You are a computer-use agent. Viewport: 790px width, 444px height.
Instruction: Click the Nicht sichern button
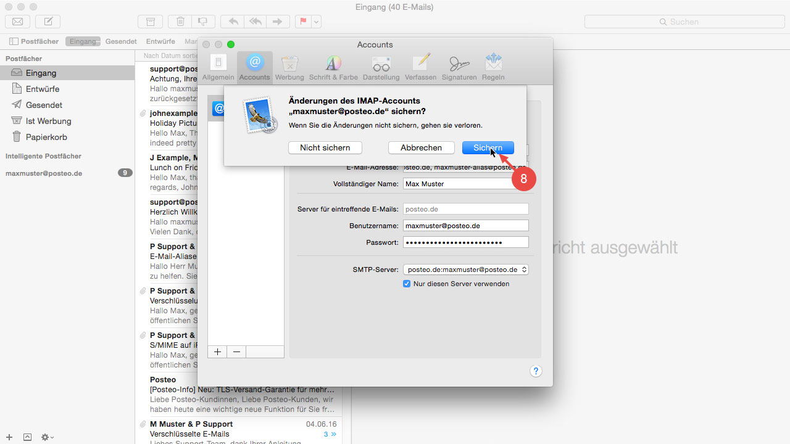(x=325, y=148)
